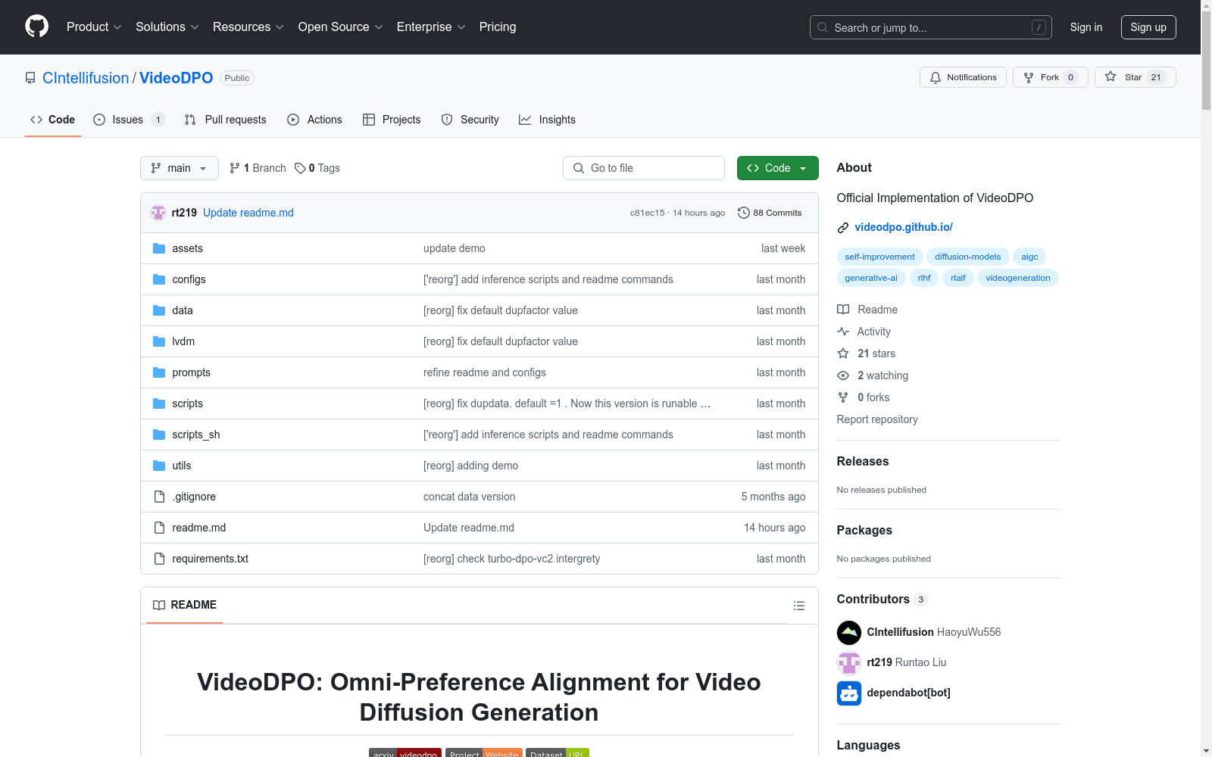Viewport: 1212px width, 757px height.
Task: Switch to the Issues tab
Action: (x=129, y=120)
